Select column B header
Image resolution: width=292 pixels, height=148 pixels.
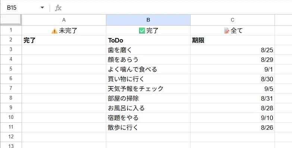[x=148, y=20]
